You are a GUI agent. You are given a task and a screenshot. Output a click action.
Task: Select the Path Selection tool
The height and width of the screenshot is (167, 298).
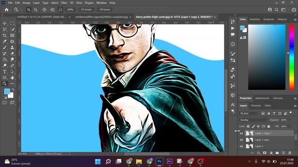point(13,72)
